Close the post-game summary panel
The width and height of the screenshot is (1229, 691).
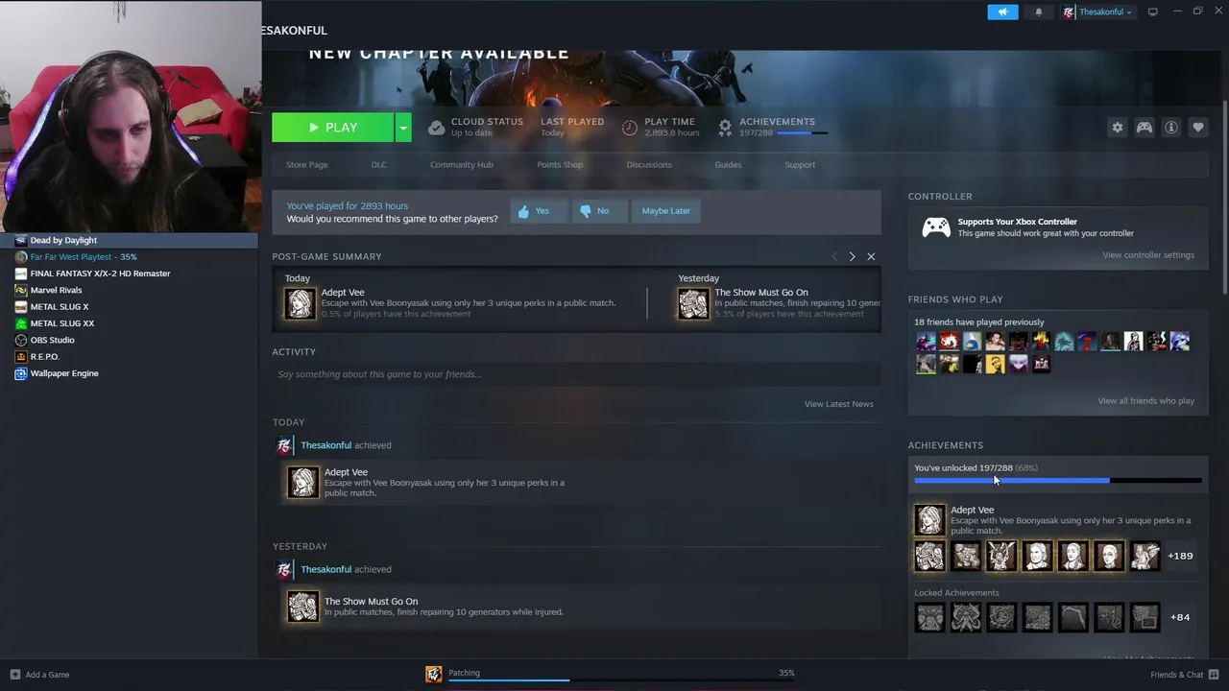coord(871,256)
